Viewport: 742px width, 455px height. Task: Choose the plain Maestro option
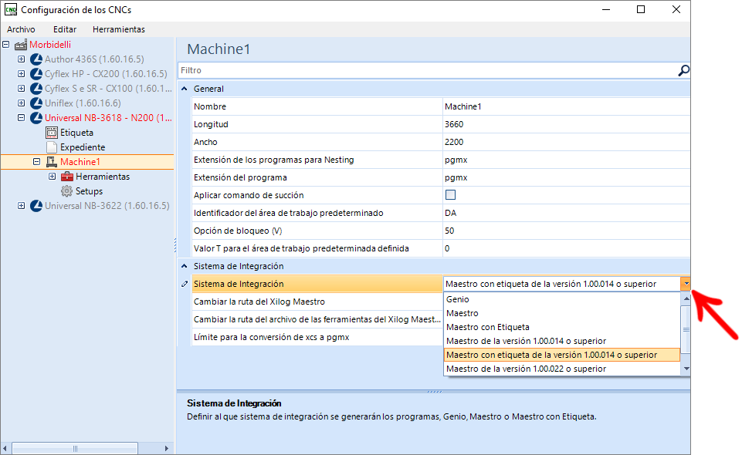[562, 313]
